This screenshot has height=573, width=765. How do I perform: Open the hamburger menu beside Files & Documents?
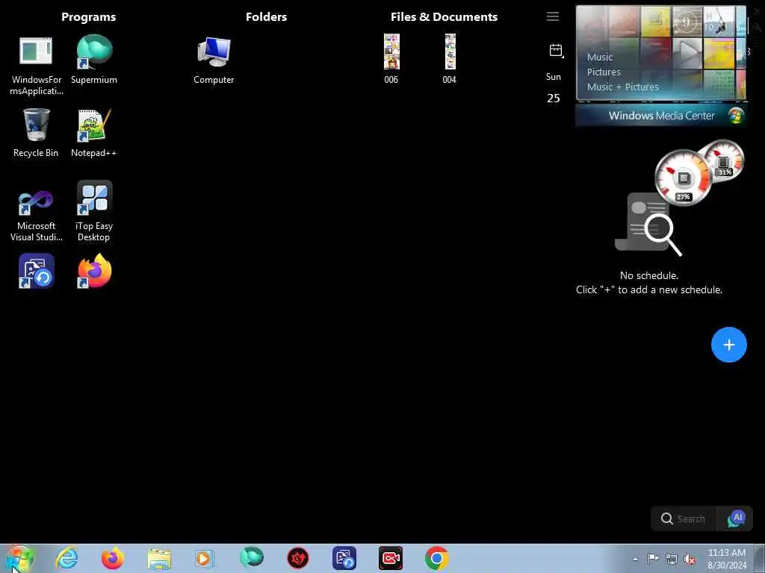(552, 16)
